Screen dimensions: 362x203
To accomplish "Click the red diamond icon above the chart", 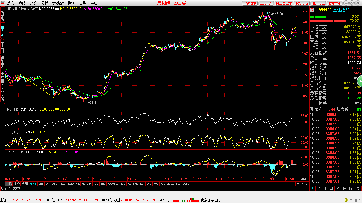I will [290, 9].
